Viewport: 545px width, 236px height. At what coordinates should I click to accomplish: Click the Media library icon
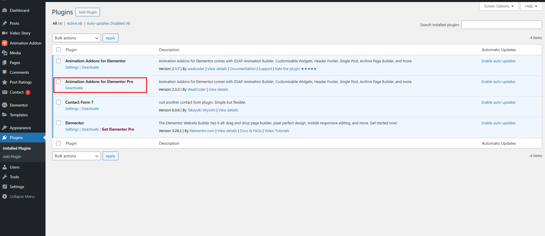click(x=5, y=53)
